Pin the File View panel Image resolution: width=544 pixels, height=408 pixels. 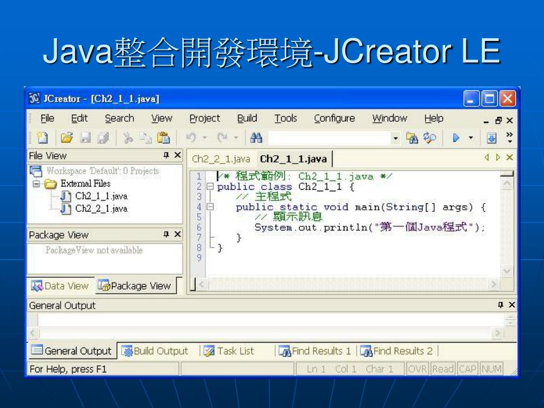(166, 155)
